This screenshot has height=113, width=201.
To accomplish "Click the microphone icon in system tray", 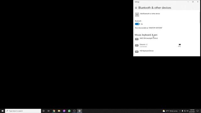I will 182,111.
